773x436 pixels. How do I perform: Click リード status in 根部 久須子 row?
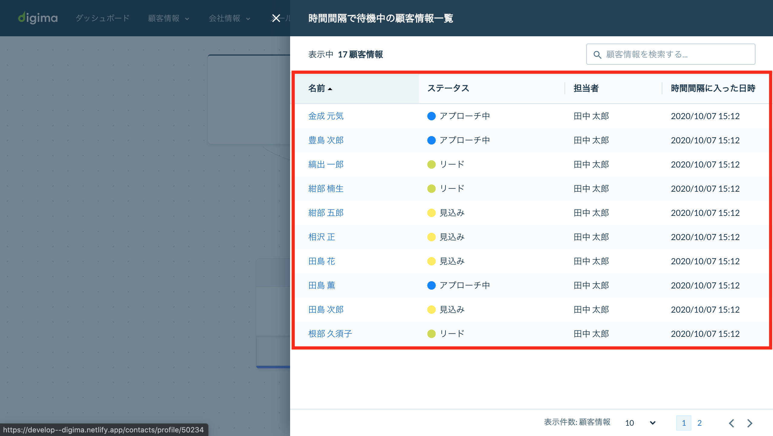[x=452, y=334]
